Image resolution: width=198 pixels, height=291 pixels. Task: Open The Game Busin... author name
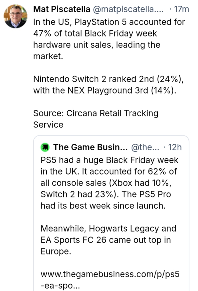[x=91, y=147]
